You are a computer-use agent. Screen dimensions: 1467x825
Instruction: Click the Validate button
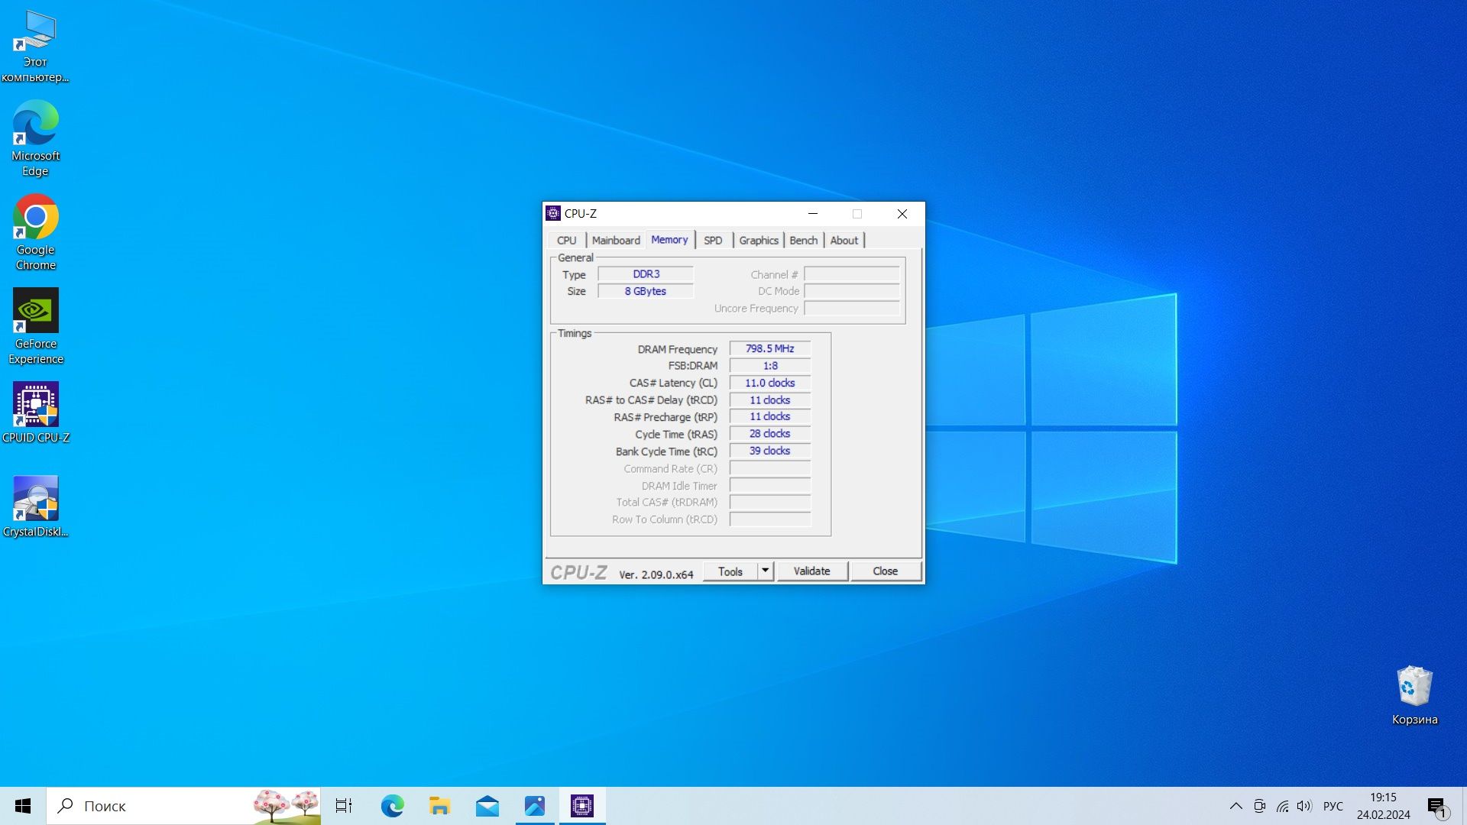point(811,570)
